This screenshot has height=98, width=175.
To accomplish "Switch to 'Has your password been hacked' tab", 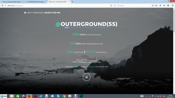I will coord(12,2).
